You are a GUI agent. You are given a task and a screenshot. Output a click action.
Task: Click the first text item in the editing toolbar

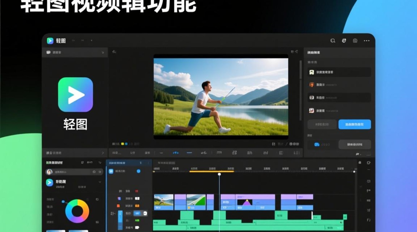(x=117, y=153)
